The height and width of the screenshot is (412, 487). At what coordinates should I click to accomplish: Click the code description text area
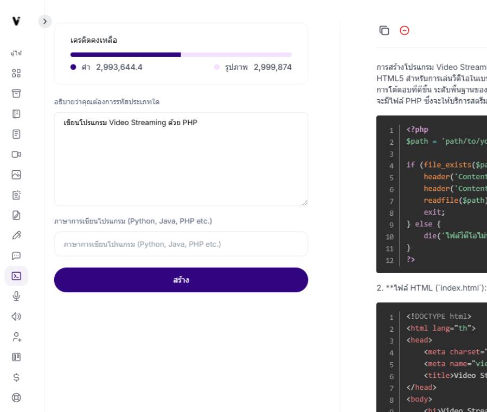[x=181, y=159]
